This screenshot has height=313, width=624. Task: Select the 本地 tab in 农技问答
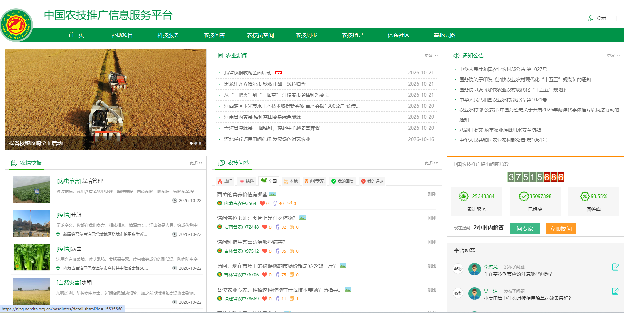[291, 181]
